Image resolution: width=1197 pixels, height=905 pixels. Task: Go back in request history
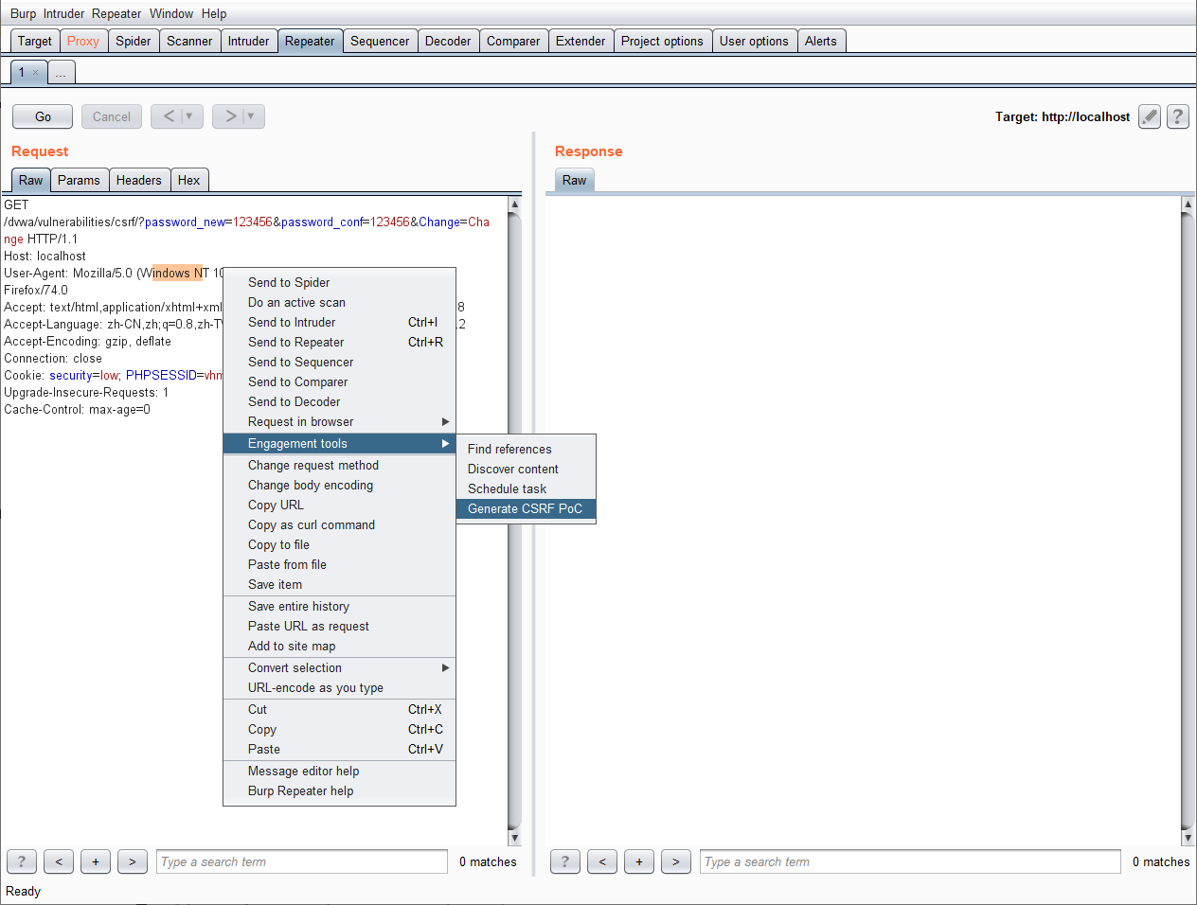168,116
